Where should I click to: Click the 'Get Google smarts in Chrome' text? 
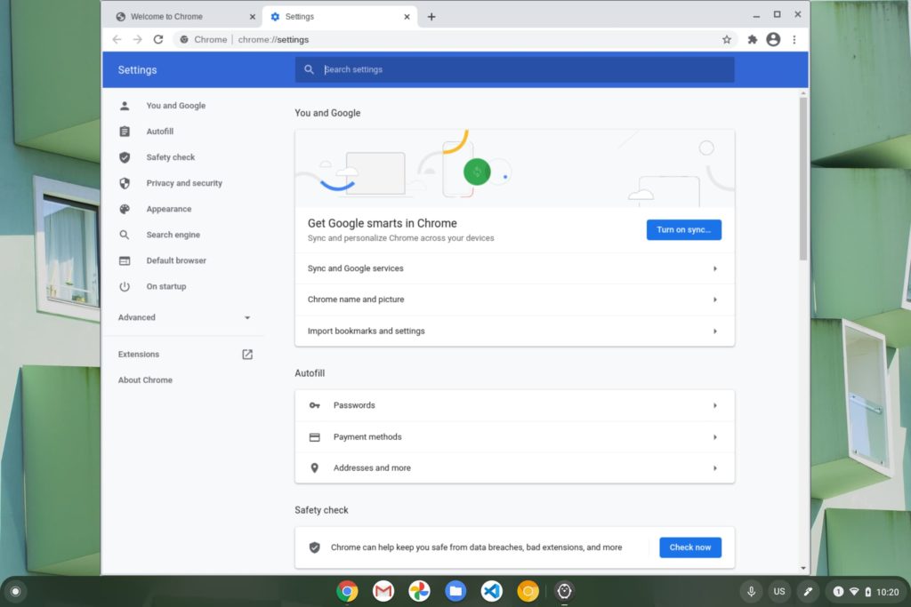pyautogui.click(x=383, y=223)
